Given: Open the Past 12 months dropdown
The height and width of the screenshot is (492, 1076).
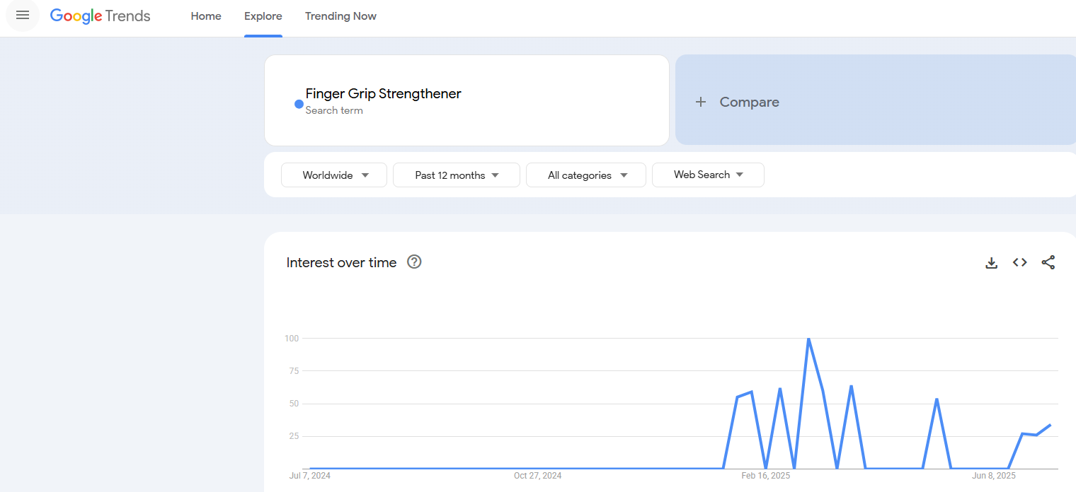Looking at the screenshot, I should coord(457,175).
